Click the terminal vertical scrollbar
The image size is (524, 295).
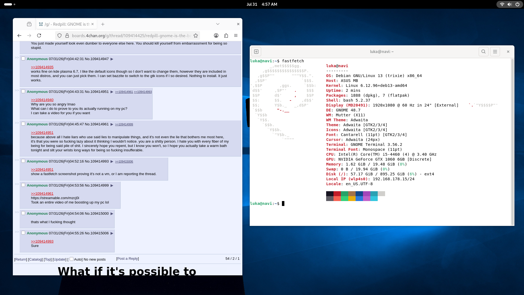coord(512,142)
